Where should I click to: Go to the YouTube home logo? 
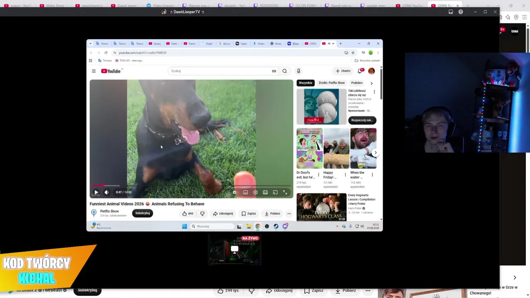click(111, 71)
